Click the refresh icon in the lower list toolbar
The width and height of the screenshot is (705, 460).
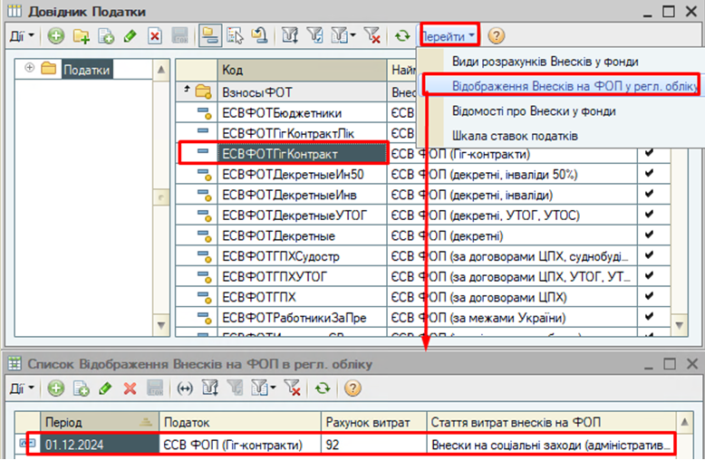pyautogui.click(x=321, y=388)
